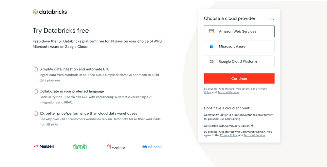
Task: Click the Grab logo
Action: point(80,146)
